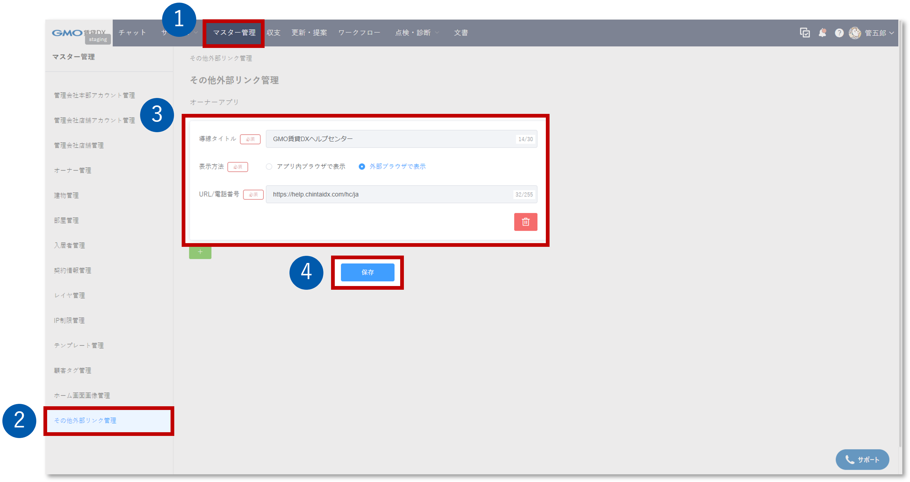910x482 pixels.
Task: Open その他外部リンク管理 in the sidebar
Action: point(85,421)
